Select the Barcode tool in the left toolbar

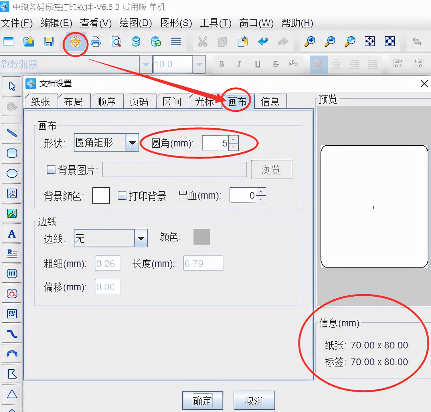(x=12, y=273)
